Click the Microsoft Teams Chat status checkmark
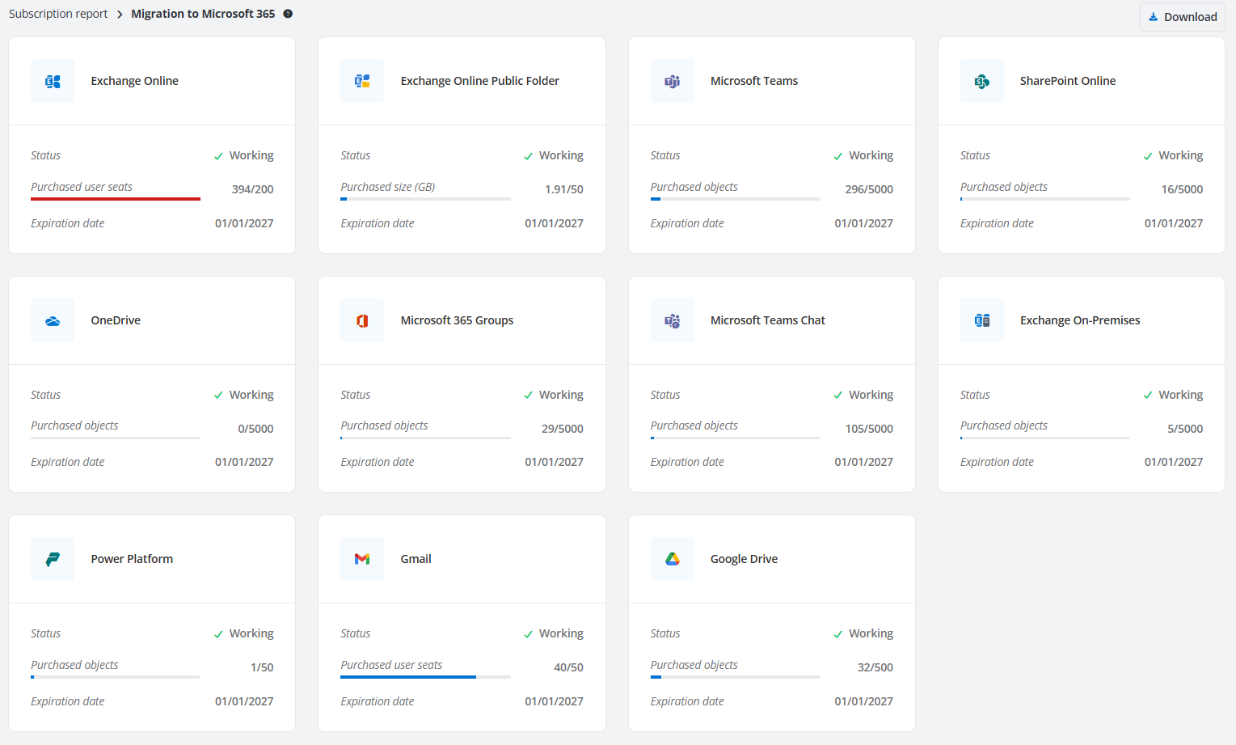 (838, 396)
